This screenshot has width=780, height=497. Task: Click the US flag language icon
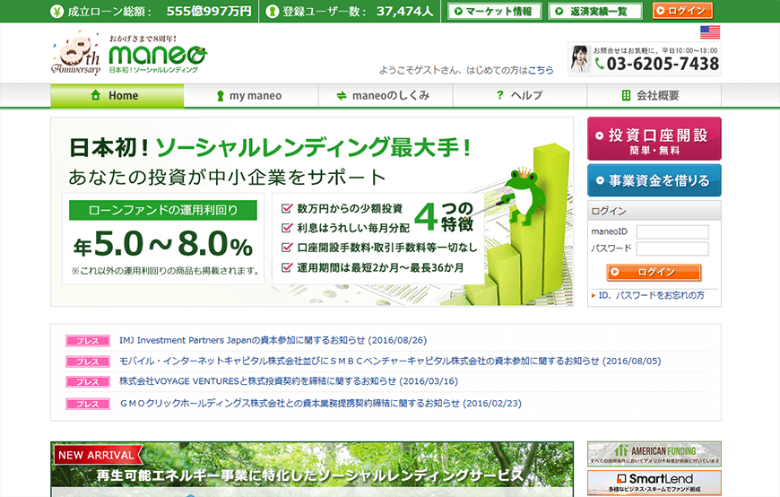click(x=710, y=32)
